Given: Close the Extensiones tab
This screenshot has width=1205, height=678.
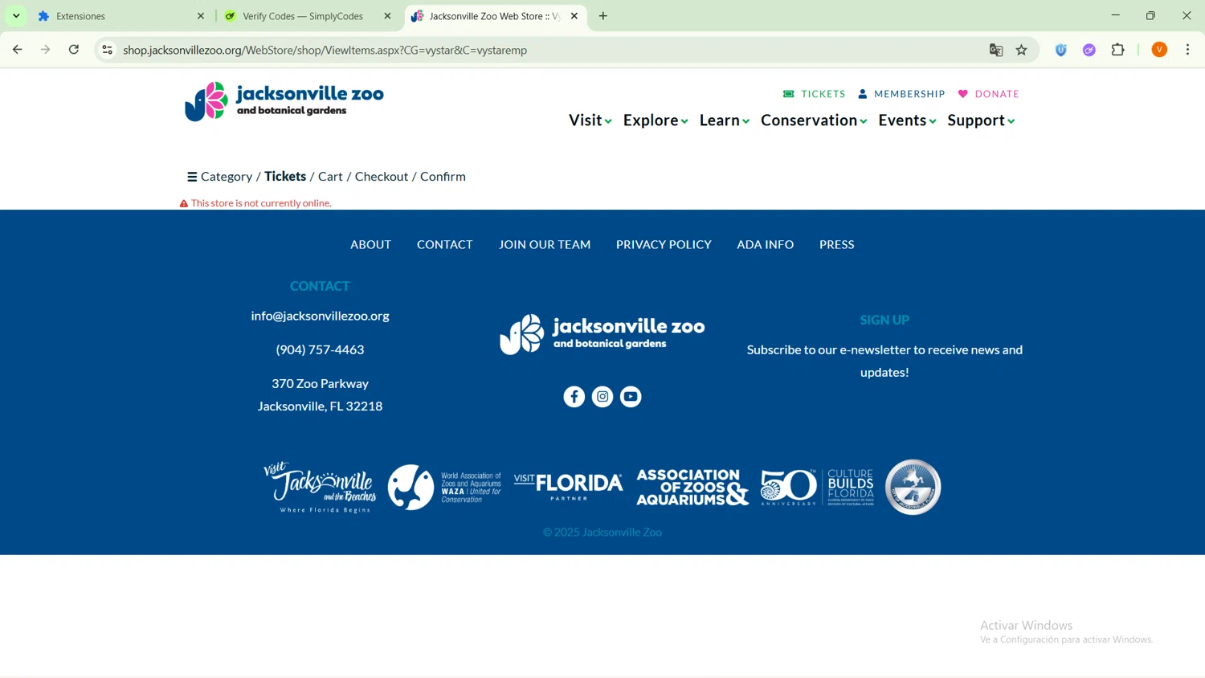Looking at the screenshot, I should pos(201,16).
